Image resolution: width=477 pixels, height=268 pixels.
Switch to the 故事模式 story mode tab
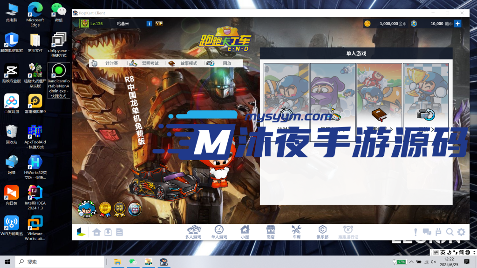[x=183, y=63]
